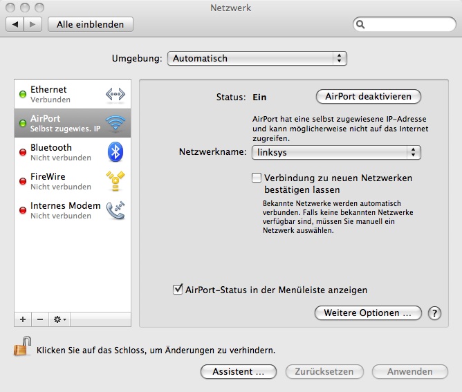462x392 pixels.
Task: Open help with the question mark button
Action: coord(434,313)
